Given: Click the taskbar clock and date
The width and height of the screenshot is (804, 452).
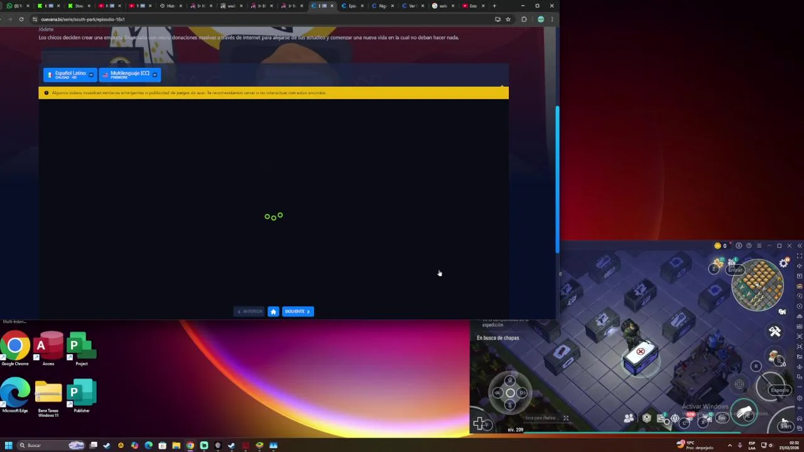Looking at the screenshot, I should pyautogui.click(x=789, y=446).
